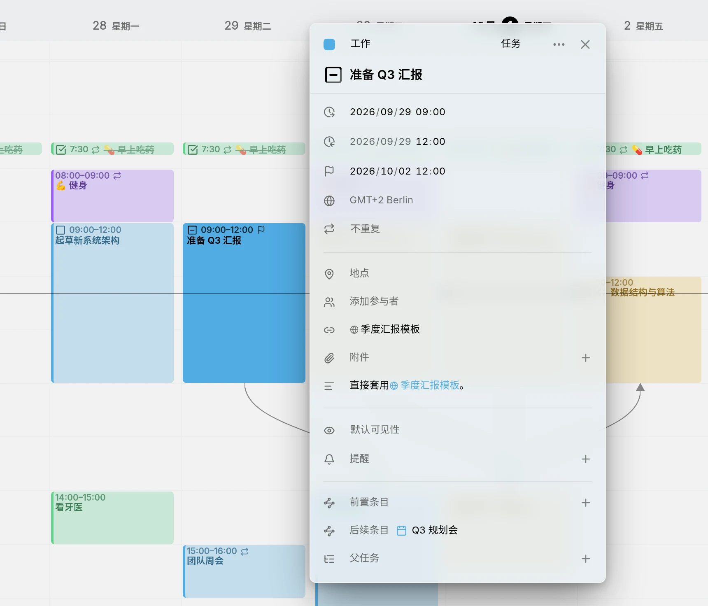Open the 默认可见性 visibility setting
The image size is (708, 606).
click(375, 430)
